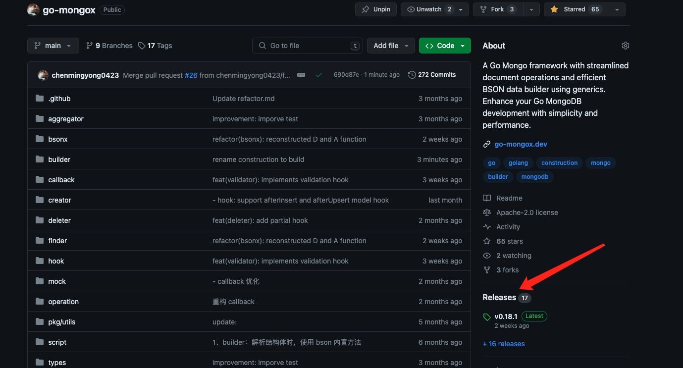Click the star outline next to 65 stars

(487, 241)
